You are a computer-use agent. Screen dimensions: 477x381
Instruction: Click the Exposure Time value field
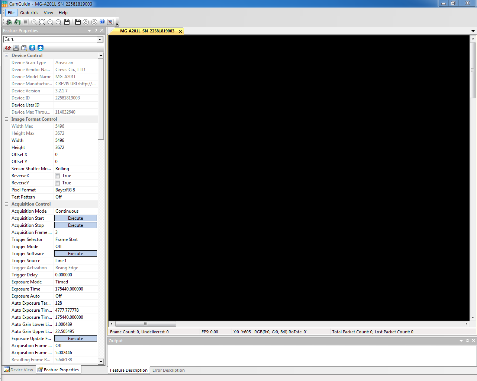coord(76,289)
